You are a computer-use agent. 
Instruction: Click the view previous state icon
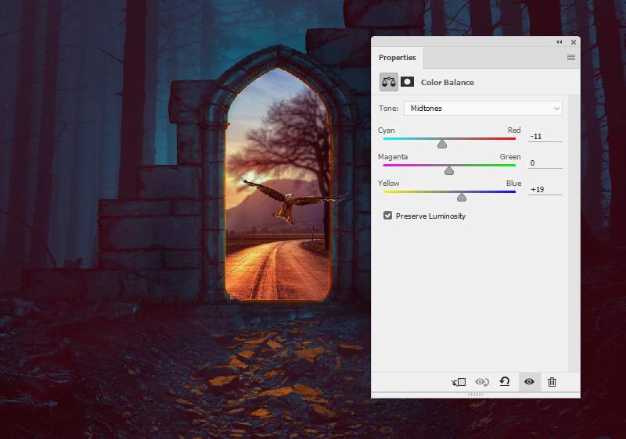click(x=482, y=382)
